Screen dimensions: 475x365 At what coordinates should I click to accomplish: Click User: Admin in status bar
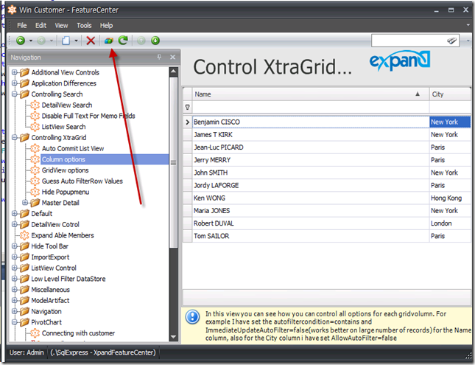click(x=27, y=352)
